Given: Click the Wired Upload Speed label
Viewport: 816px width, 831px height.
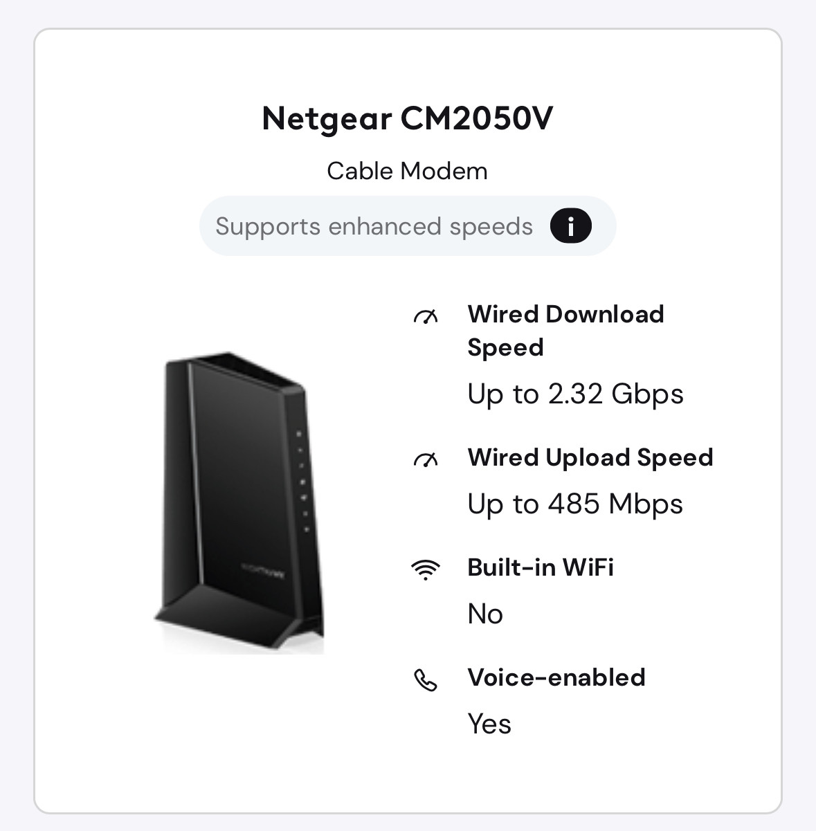Looking at the screenshot, I should [x=590, y=457].
